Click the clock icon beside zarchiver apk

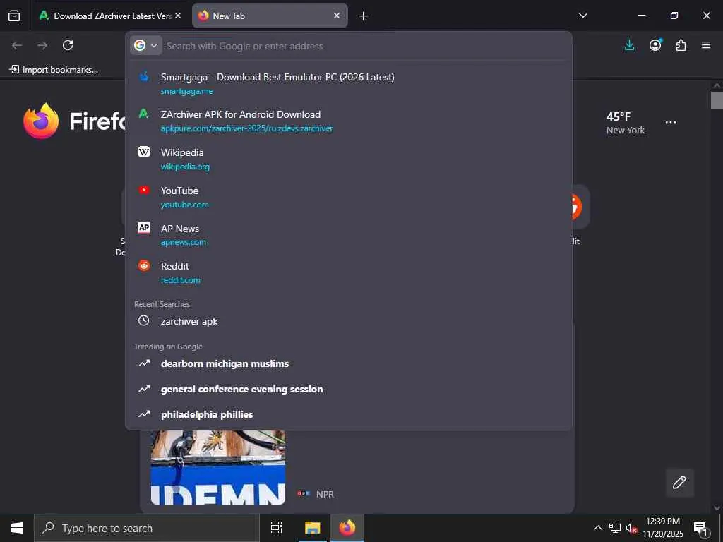pos(144,321)
